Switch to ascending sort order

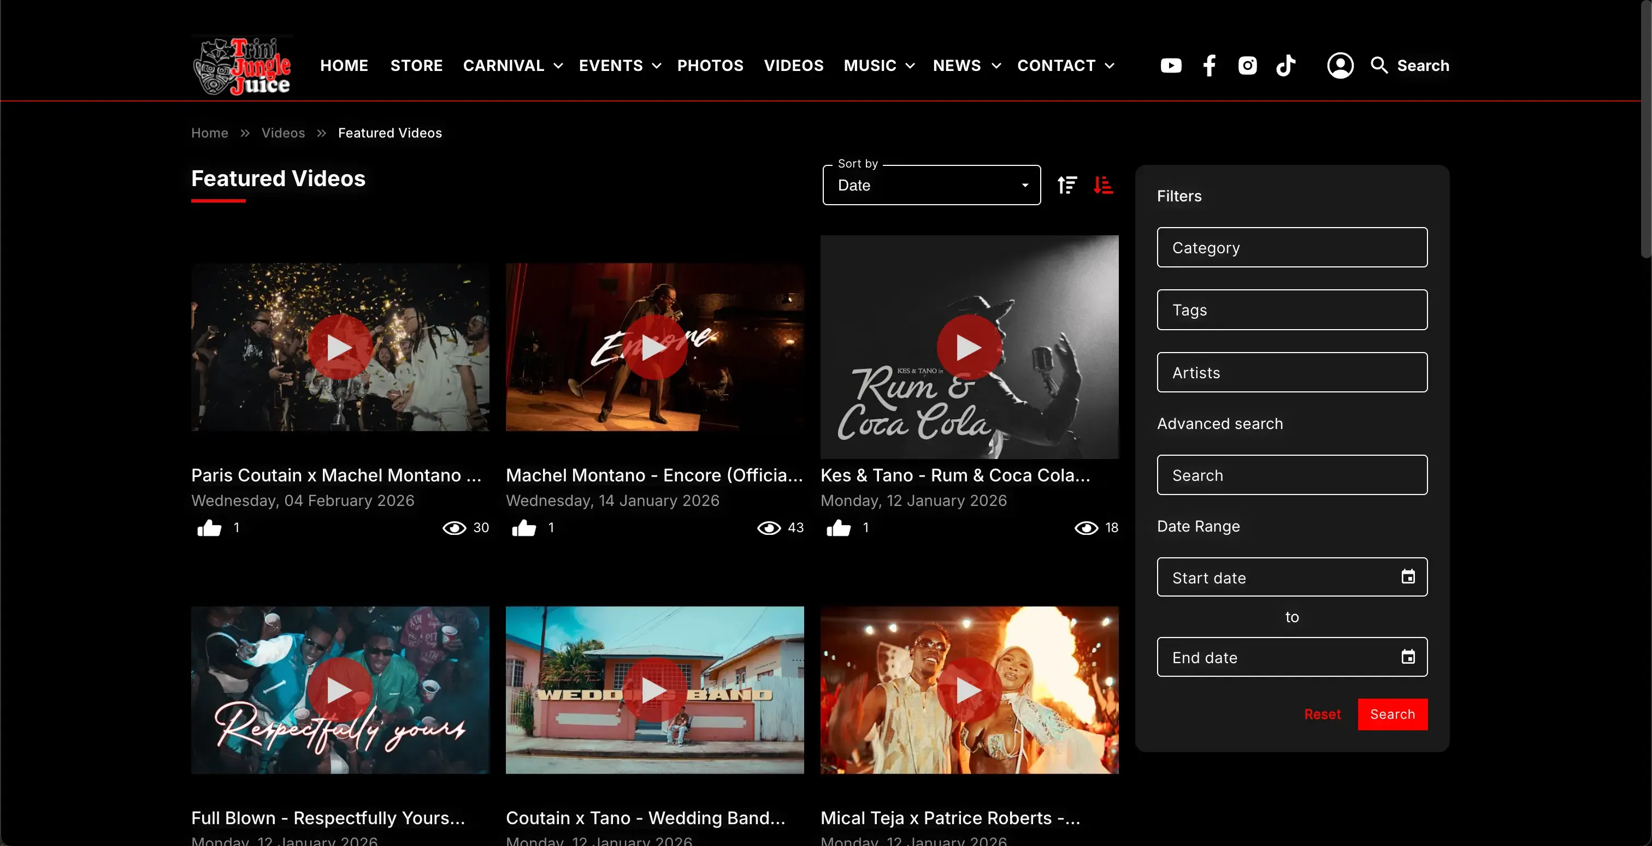1067,185
